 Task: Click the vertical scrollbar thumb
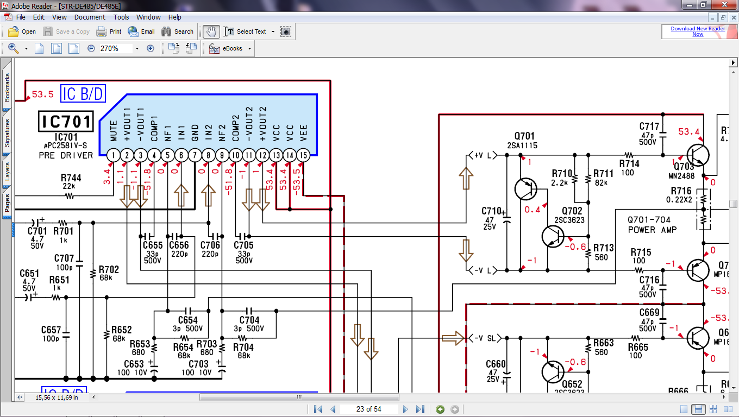(734, 204)
